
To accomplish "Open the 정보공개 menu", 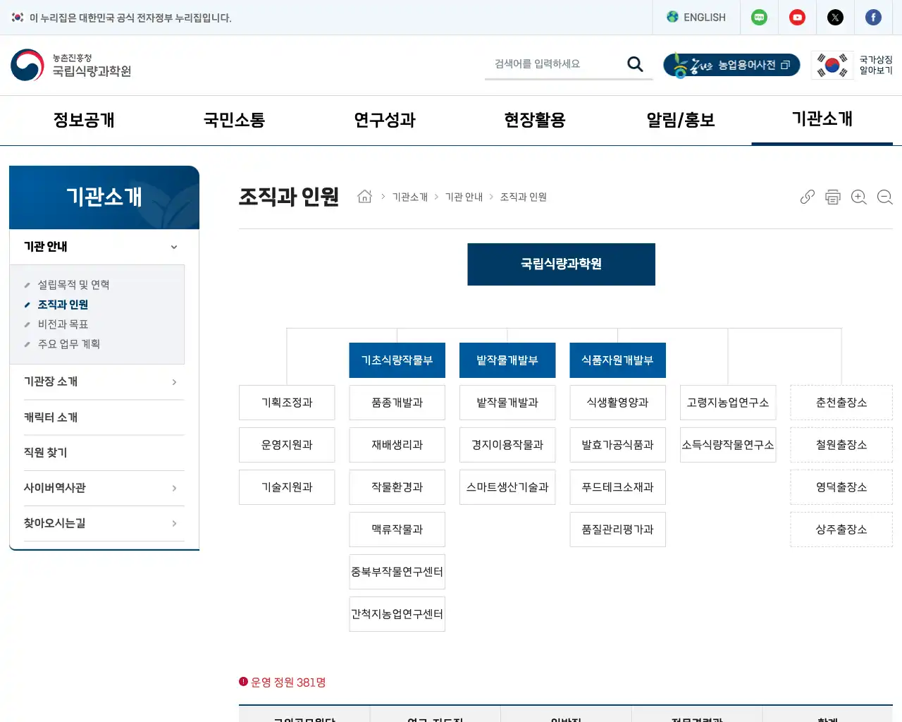I will click(85, 120).
